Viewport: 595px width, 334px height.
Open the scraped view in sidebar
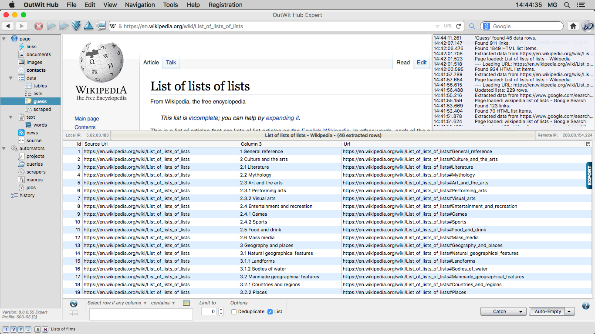tap(38, 109)
